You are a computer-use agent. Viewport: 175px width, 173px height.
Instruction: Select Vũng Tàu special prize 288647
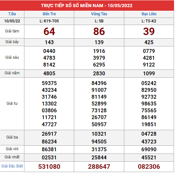(99, 167)
